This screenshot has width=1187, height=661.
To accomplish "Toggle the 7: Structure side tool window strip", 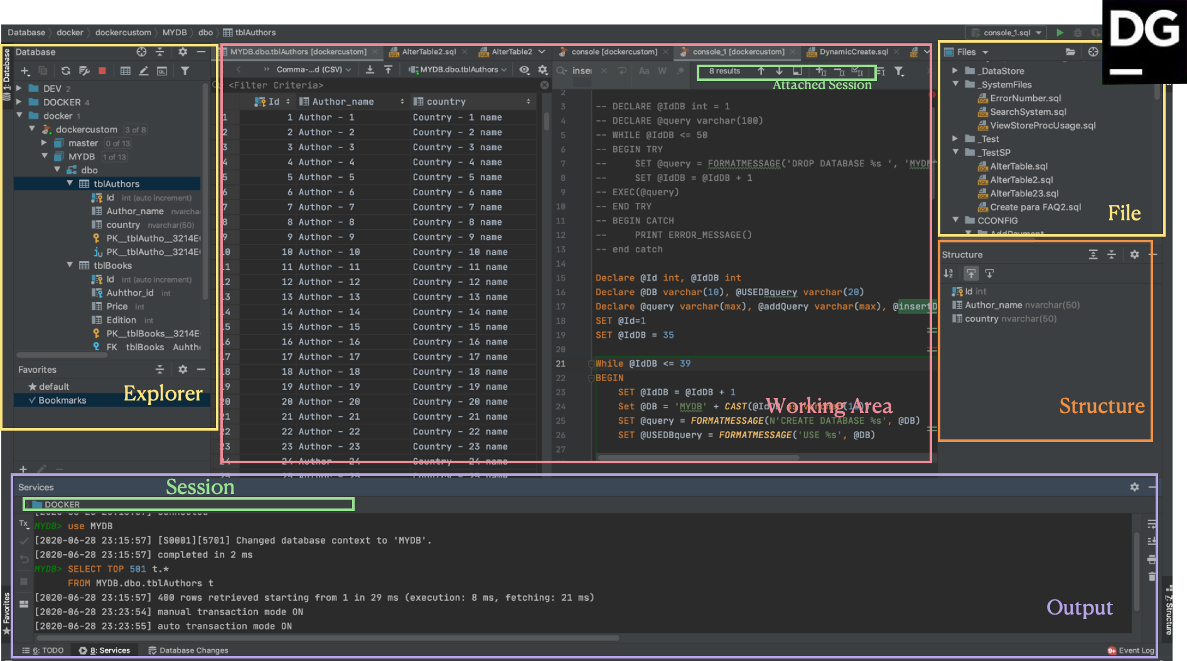I will 1169,611.
